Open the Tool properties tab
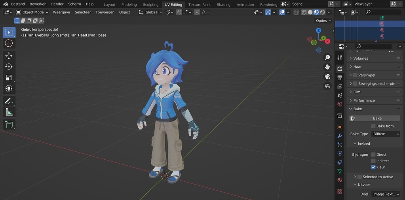Screen dimensions: 405x200 click(x=340, y=57)
